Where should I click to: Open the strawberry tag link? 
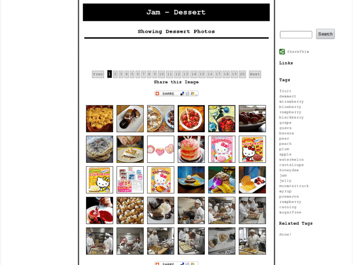(291, 102)
